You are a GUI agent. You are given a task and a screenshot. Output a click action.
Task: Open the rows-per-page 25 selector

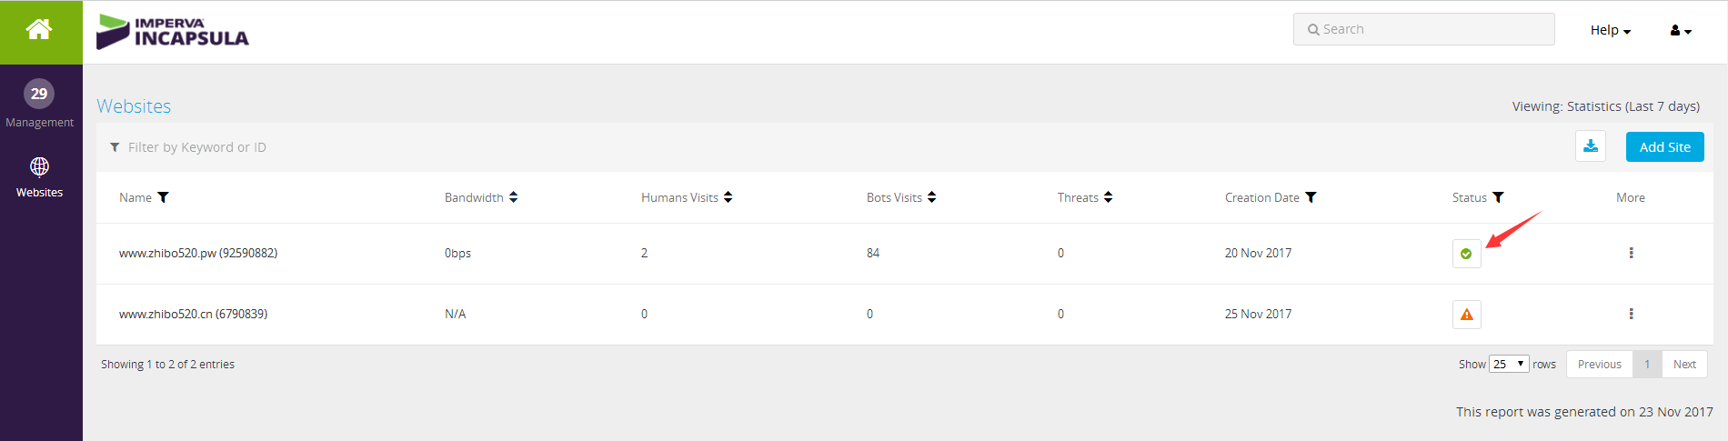1509,364
